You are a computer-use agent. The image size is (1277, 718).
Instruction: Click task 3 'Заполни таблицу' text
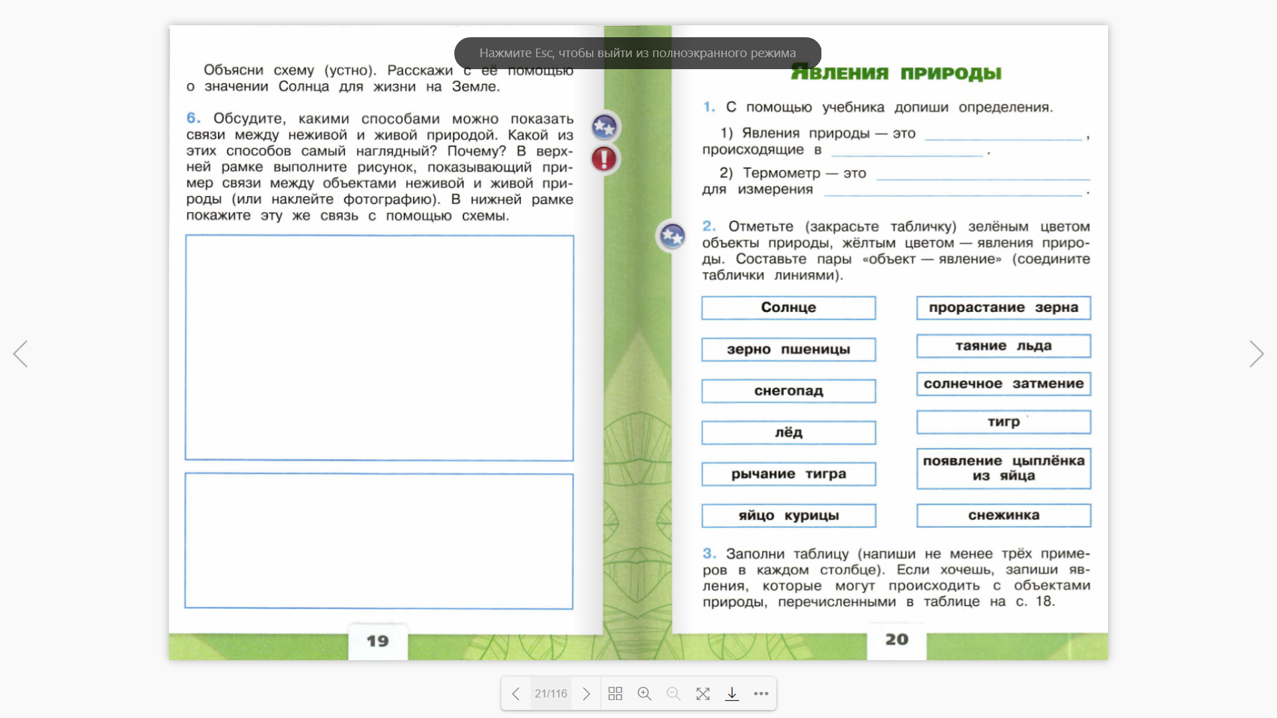point(896,578)
